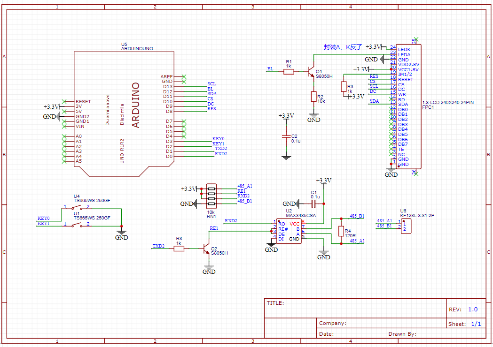Image resolution: width=493 pixels, height=347 pixels.
Task: Select the R4 120R termination resistor
Action: pyautogui.click(x=341, y=231)
